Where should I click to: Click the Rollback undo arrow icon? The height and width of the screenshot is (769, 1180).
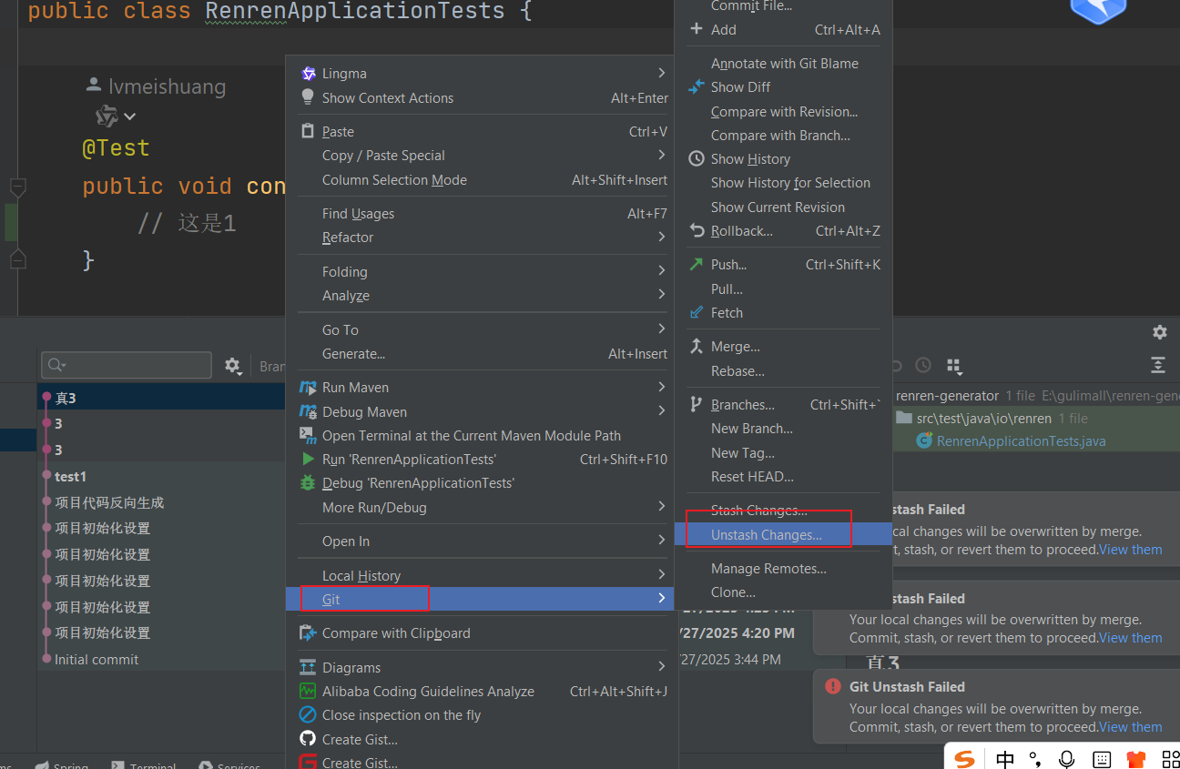697,231
